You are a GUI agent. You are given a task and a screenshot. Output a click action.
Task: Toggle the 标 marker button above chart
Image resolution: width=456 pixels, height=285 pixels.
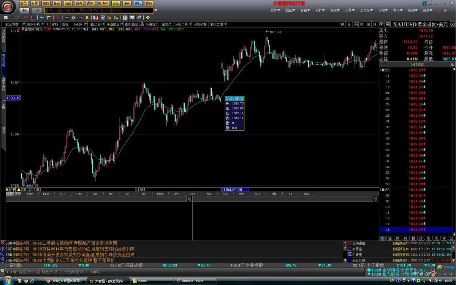(x=349, y=24)
